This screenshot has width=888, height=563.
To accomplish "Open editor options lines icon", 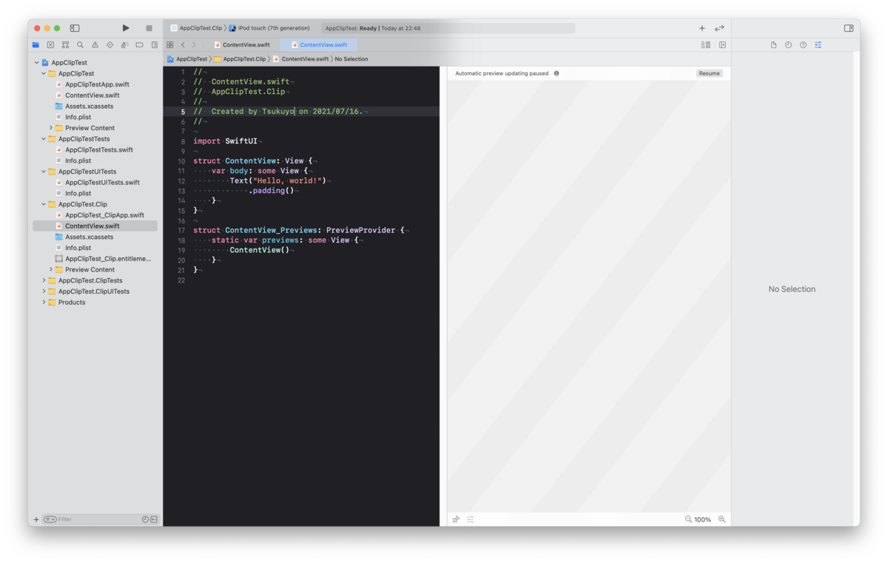I will (705, 45).
